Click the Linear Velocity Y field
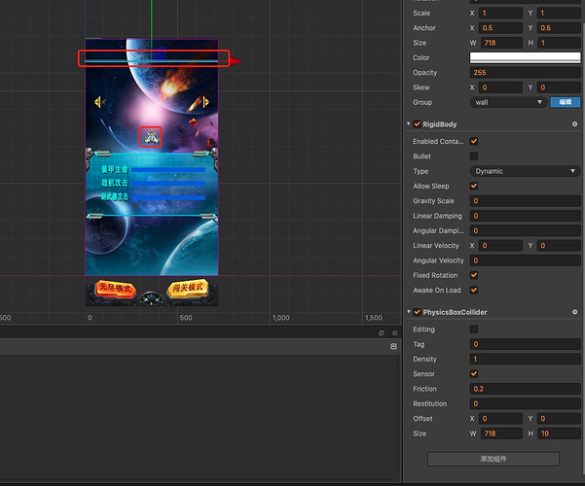 coord(559,246)
